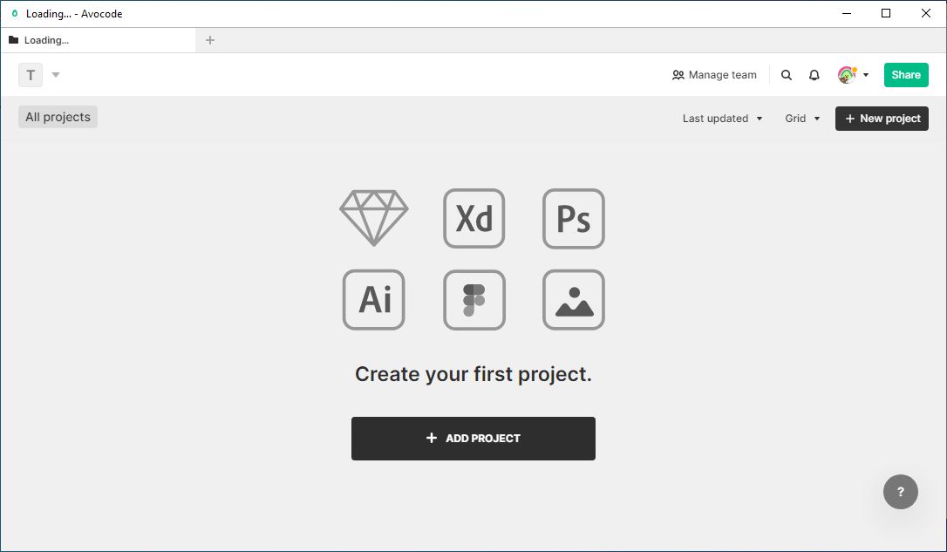947x552 pixels.
Task: Open search with the magnifier icon
Action: tap(786, 75)
